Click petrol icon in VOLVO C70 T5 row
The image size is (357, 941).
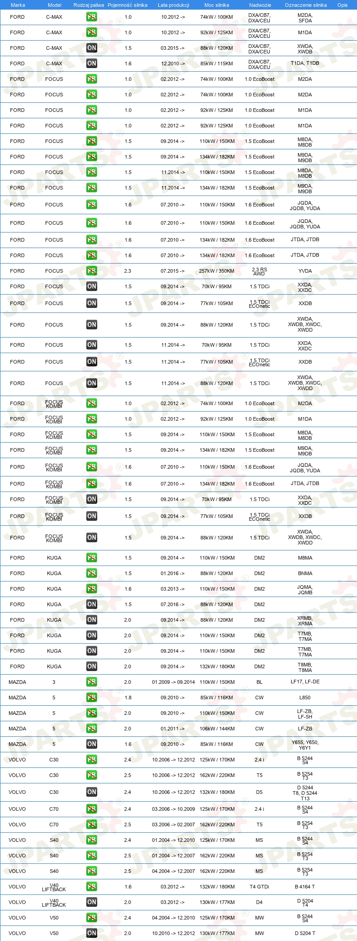click(x=92, y=825)
